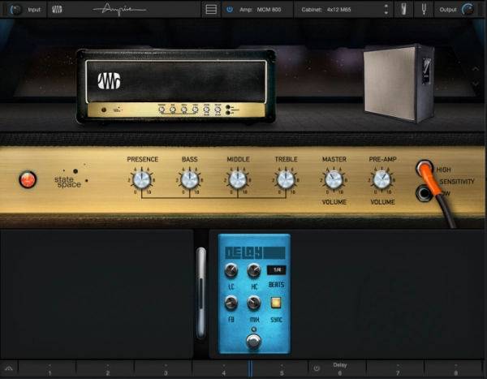Open the Amp MCM 800 selector
Viewport: 487px width, 379px height.
261,10
